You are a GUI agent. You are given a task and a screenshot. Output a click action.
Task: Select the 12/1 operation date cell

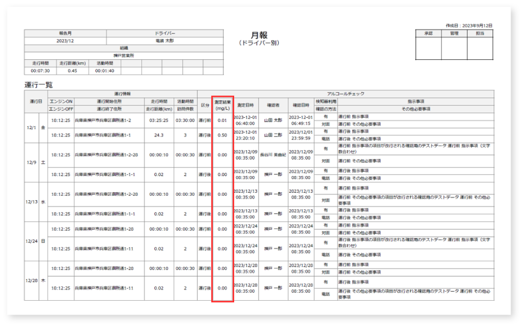[x=31, y=127]
